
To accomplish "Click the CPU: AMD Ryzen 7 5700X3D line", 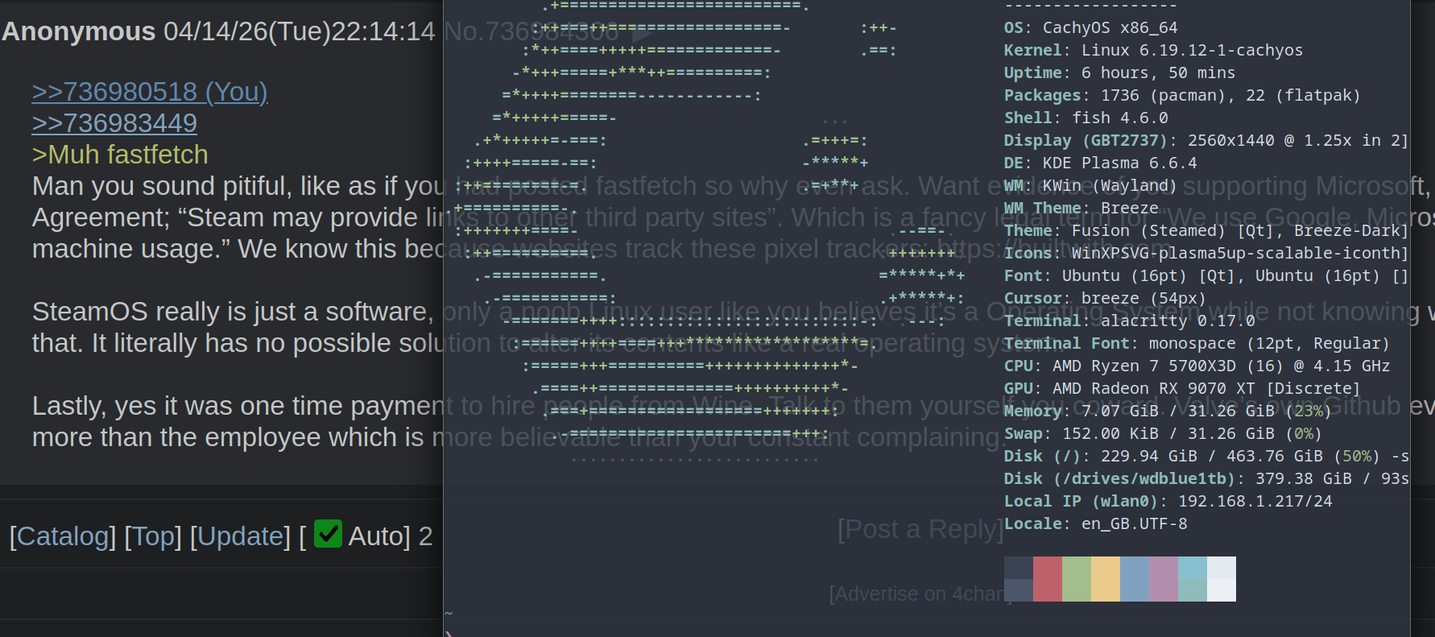I will click(1197, 366).
